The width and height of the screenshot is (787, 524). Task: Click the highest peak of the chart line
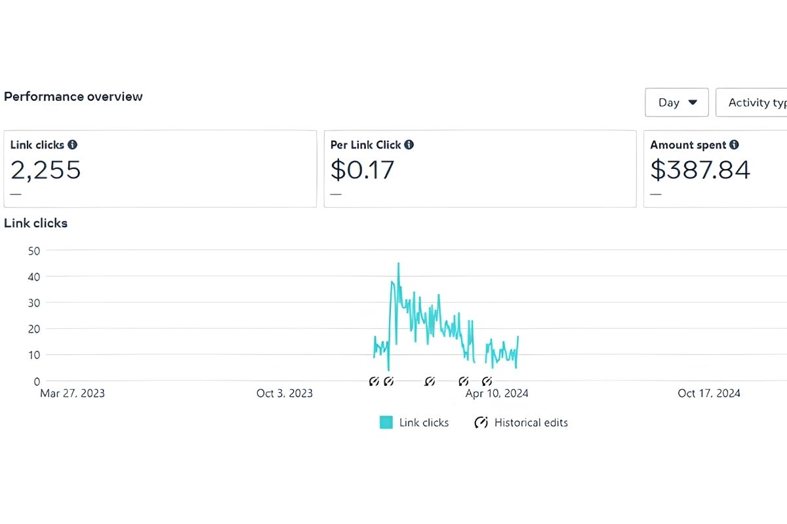click(398, 263)
